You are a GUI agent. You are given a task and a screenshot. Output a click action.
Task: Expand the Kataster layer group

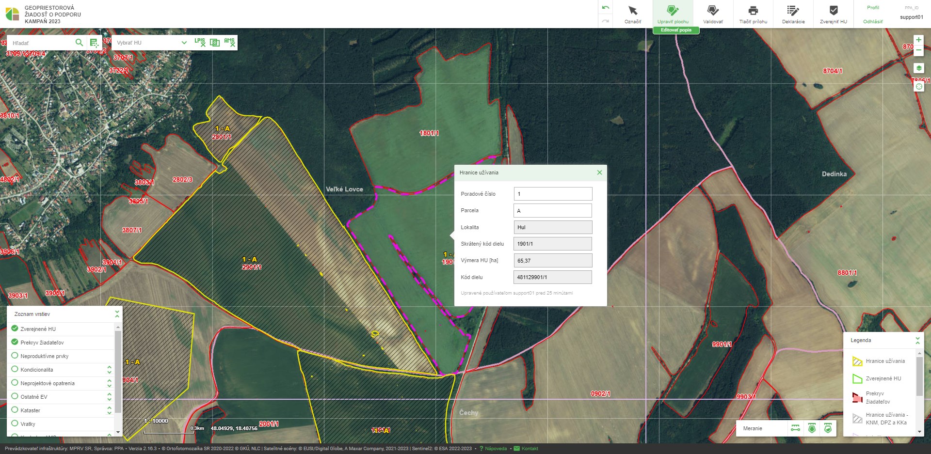pos(109,410)
